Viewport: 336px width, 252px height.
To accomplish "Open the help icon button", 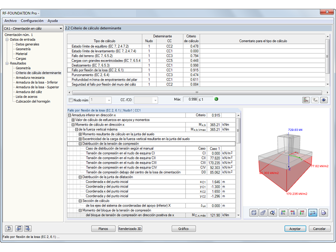I will point(9,229).
